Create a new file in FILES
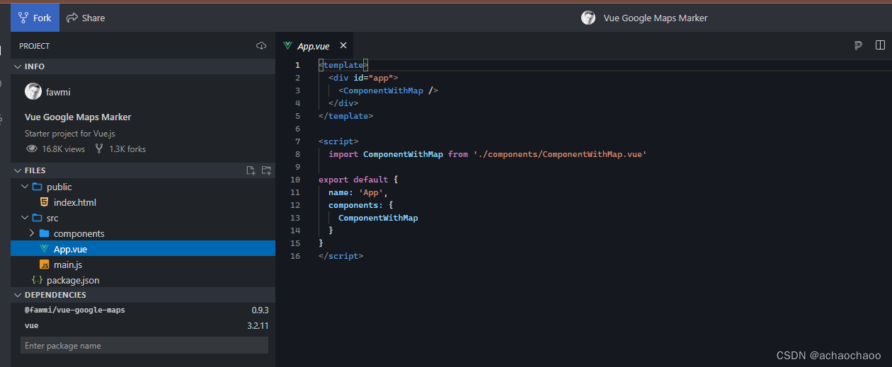This screenshot has width=892, height=367. point(251,170)
